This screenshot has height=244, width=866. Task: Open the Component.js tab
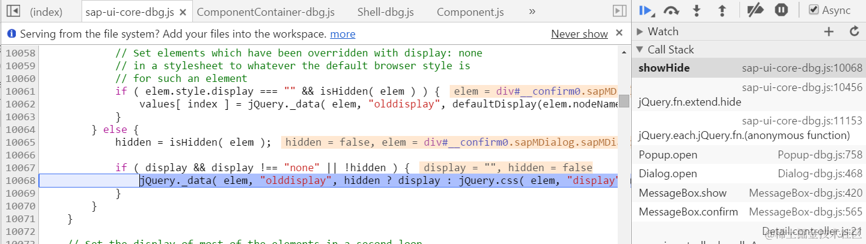pos(470,12)
